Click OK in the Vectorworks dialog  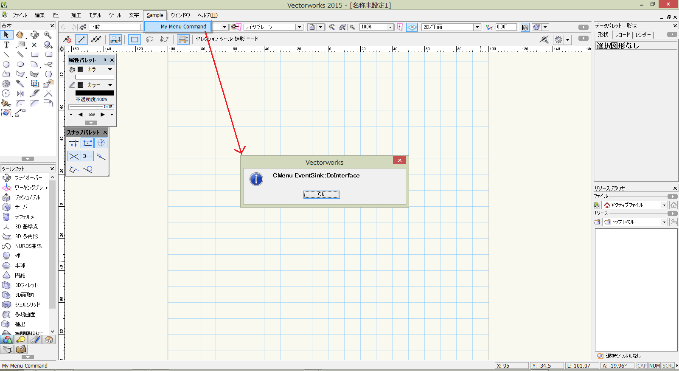click(321, 194)
